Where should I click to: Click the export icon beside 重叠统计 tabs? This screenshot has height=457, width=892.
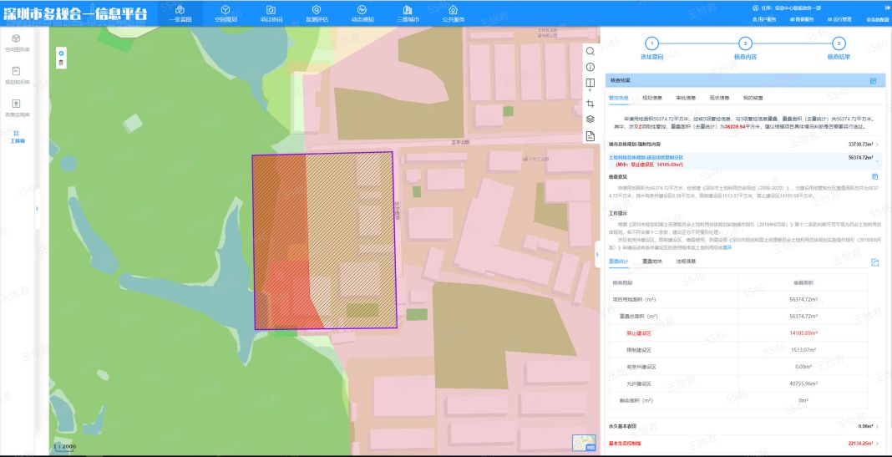875,262
